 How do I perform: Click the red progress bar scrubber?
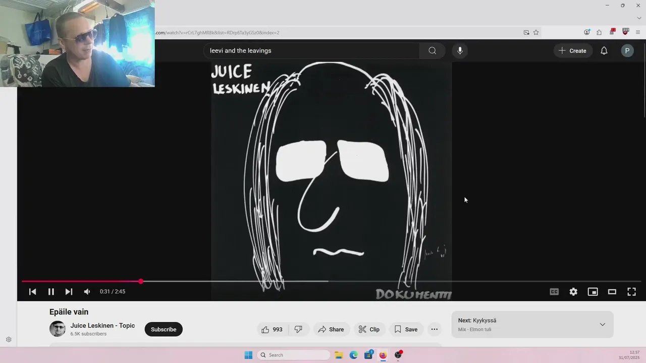click(141, 281)
